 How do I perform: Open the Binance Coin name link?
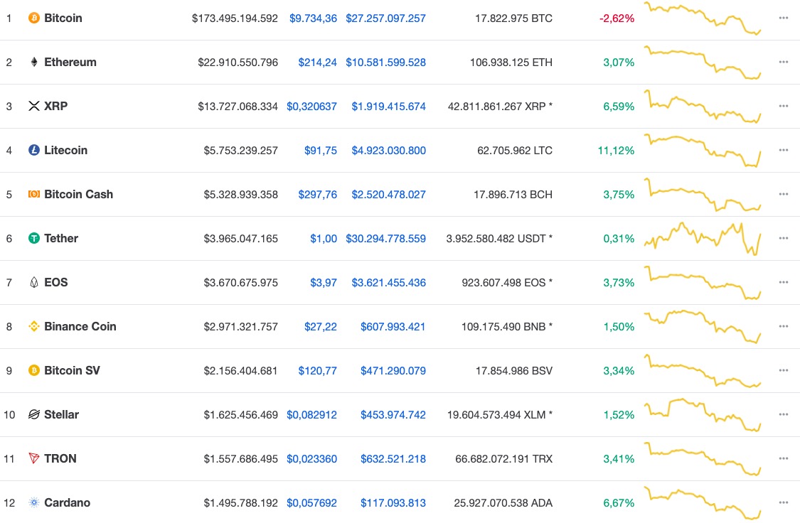tap(80, 326)
